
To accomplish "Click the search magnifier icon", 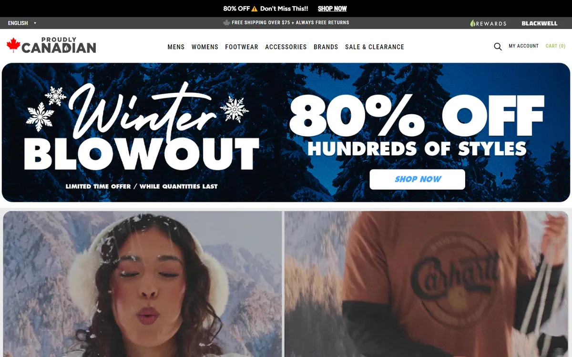I will pyautogui.click(x=498, y=47).
